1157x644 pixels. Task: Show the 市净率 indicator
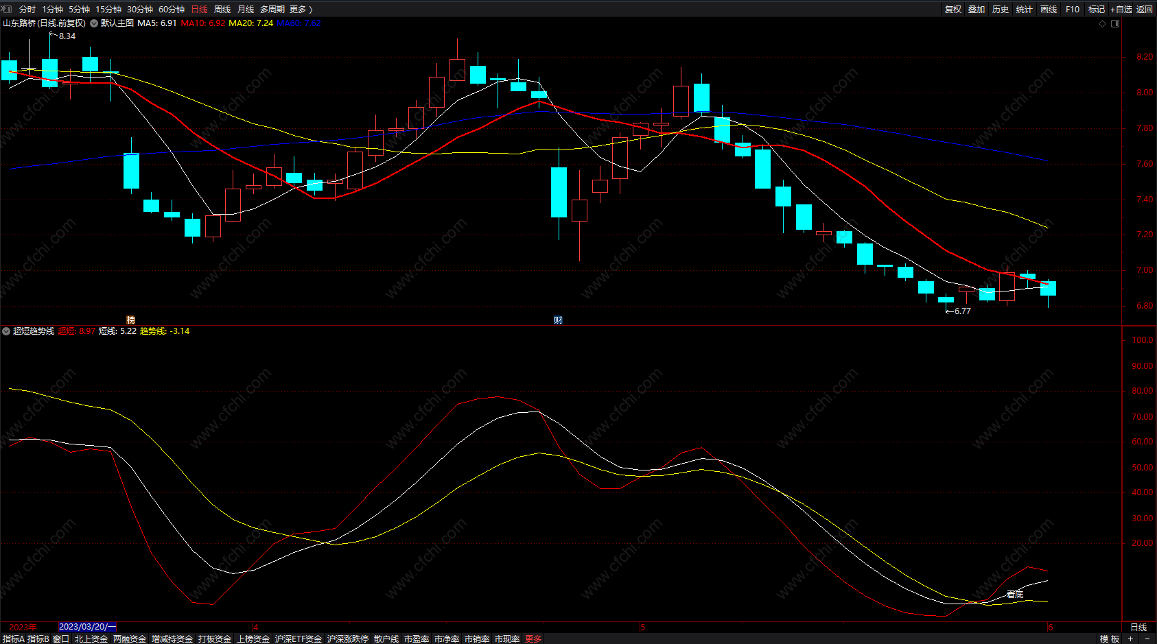click(447, 639)
